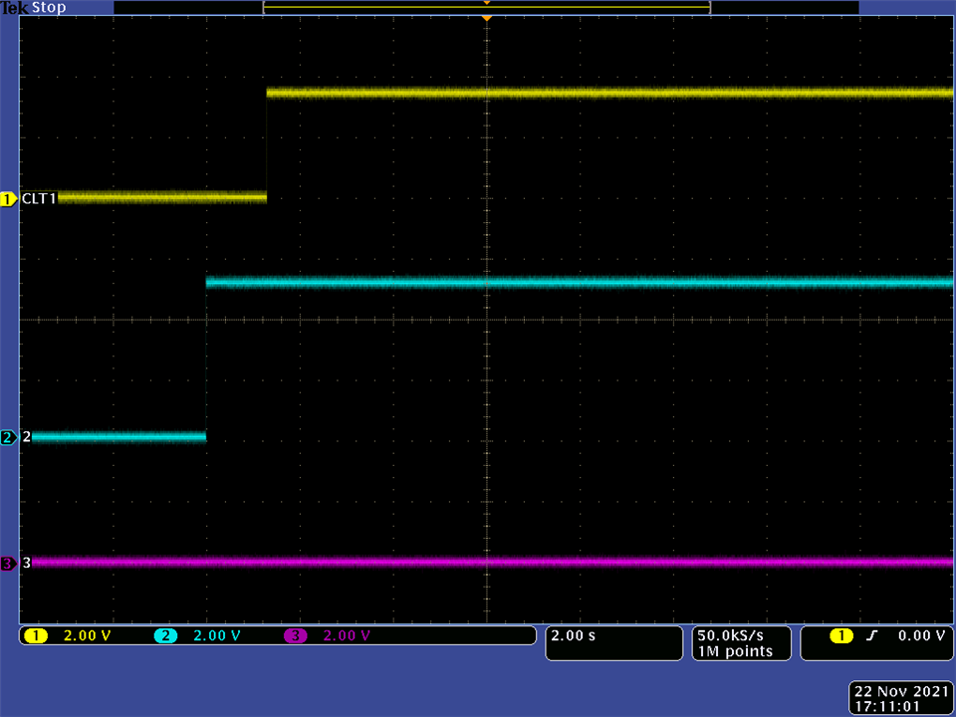The height and width of the screenshot is (717, 956).
Task: Click the 22 Nov 2021 date stamp
Action: tap(901, 691)
